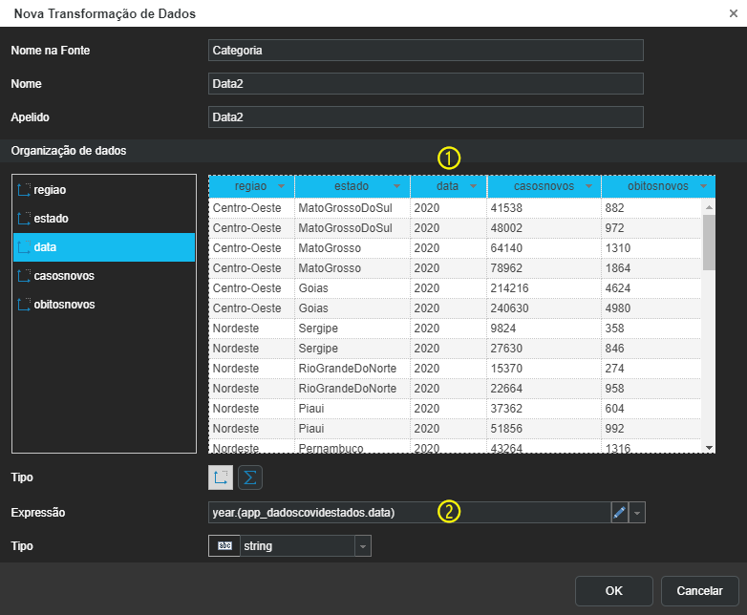Image resolution: width=747 pixels, height=615 pixels.
Task: Click cell with value 882
Action: point(651,208)
